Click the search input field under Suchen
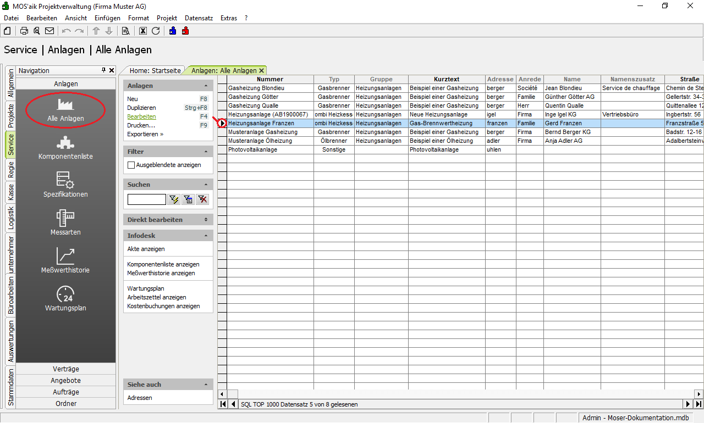Screen dimensions: 704x423 click(146, 199)
